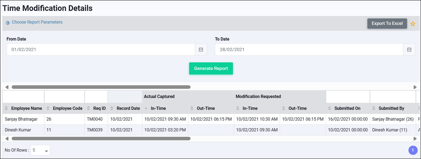Viewport: 421px width, 159px height.
Task: Click the Generate Report button
Action: click(211, 68)
